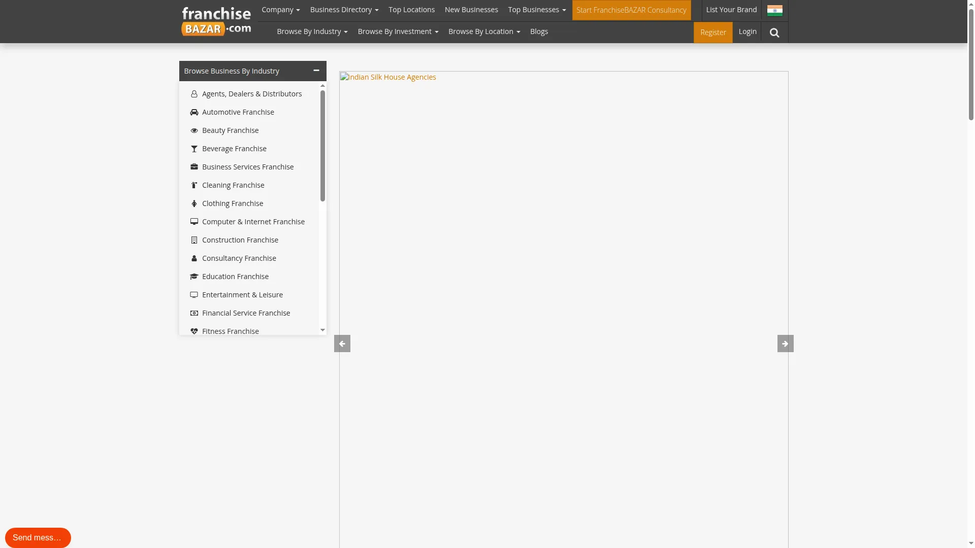Open the FranchiseBazar.com logo home link
The height and width of the screenshot is (548, 975).
[216, 21]
